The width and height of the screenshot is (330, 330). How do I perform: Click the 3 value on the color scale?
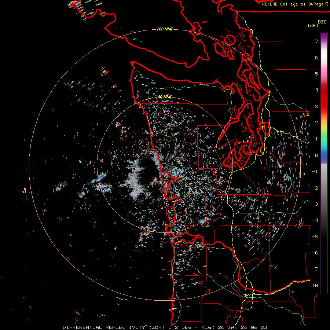coord(316,106)
